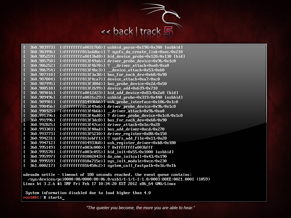Click the 361.000217 timestamp
Viewport: 291px width, 218px height.
[x=42, y=166]
